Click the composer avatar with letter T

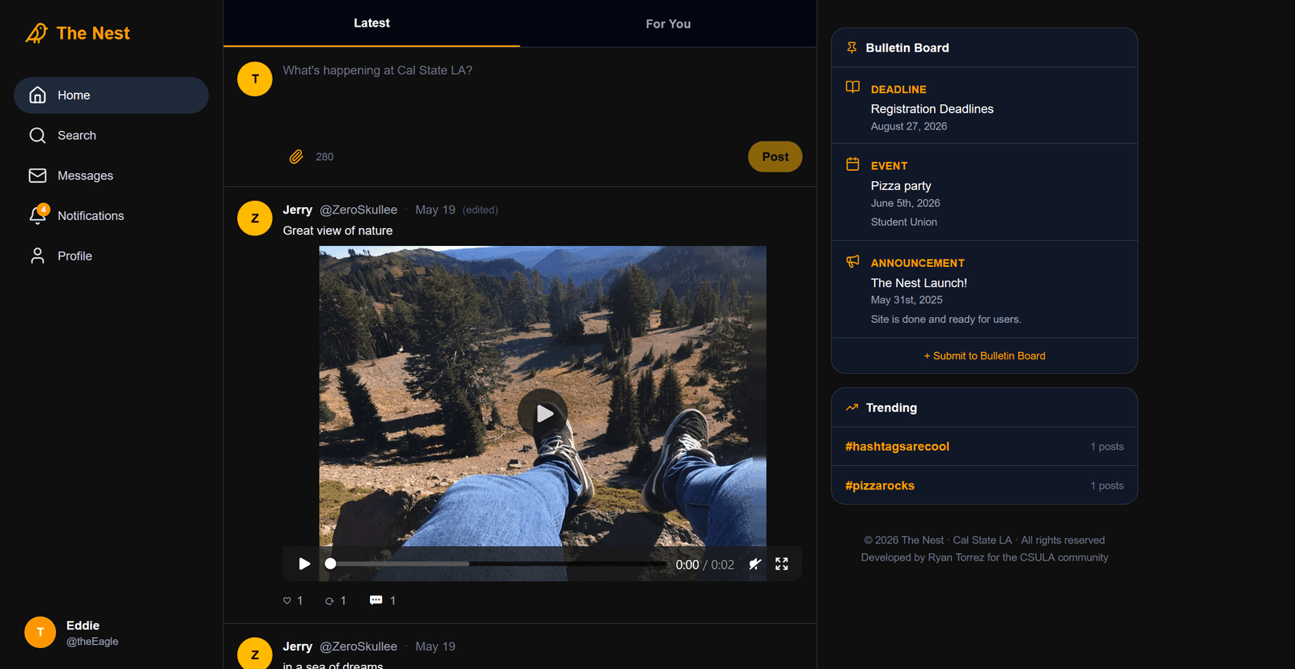255,78
